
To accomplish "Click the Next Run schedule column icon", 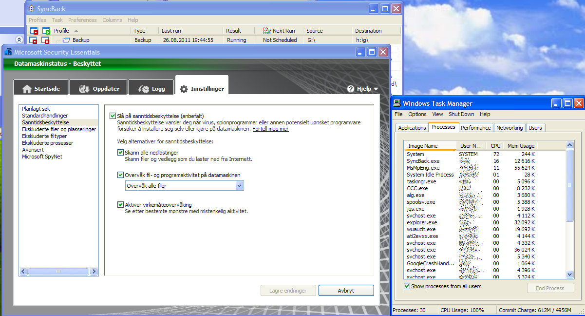I will [x=266, y=31].
